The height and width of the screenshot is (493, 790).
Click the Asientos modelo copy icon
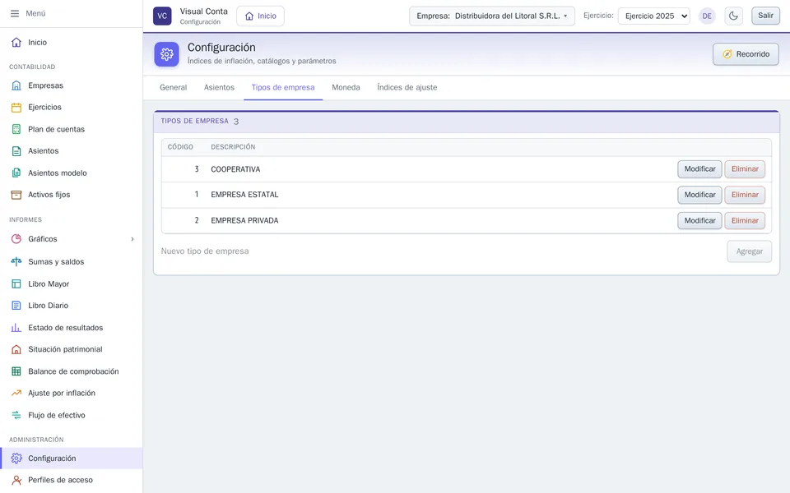point(16,173)
